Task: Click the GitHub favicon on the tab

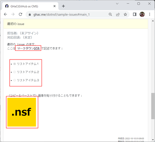Action: coord(7,6)
